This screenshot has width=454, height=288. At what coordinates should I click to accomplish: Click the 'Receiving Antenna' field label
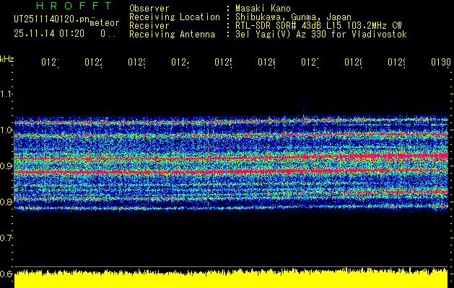point(172,34)
